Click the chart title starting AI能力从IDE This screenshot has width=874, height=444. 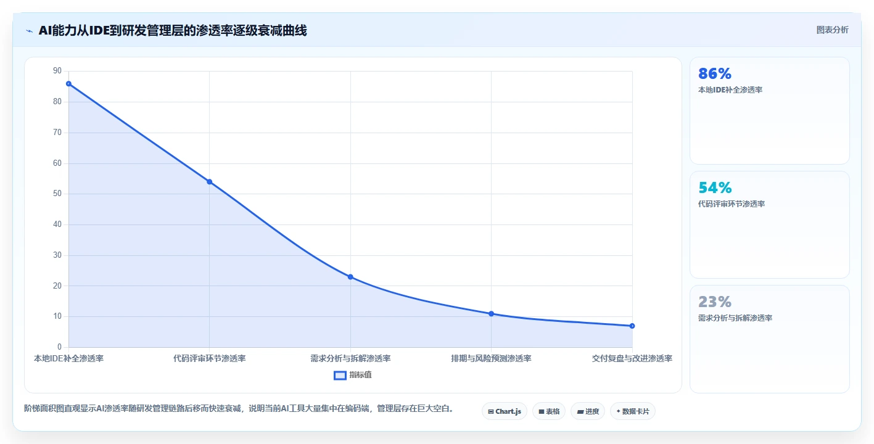point(173,31)
